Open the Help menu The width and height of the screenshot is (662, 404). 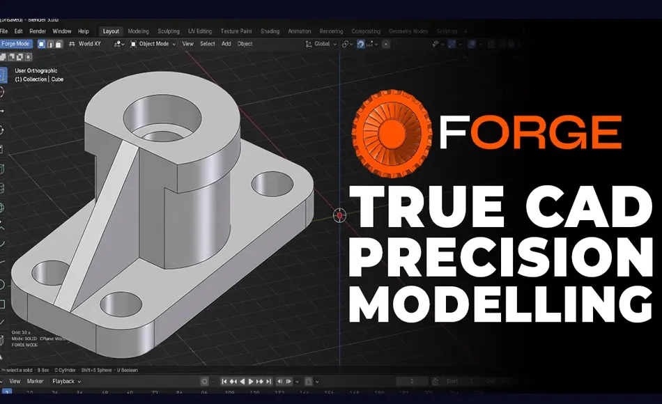[84, 31]
